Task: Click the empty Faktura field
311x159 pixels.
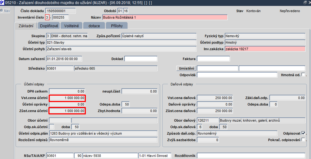Action: 213,59
